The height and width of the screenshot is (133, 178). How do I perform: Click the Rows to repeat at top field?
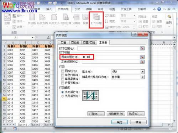pyautogui.click(x=111, y=57)
